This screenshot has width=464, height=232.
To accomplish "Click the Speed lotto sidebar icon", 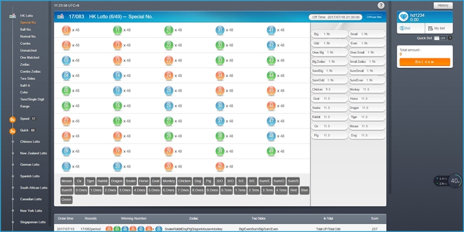I will pyautogui.click(x=12, y=119).
